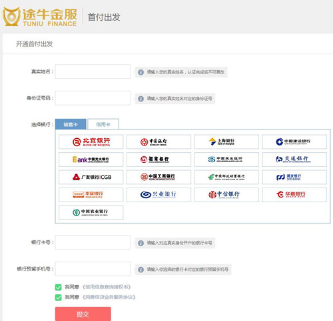Screen dimensions: 333x321
Task: Open the 信用信息查询授权书 agreement link
Action: tap(107, 287)
